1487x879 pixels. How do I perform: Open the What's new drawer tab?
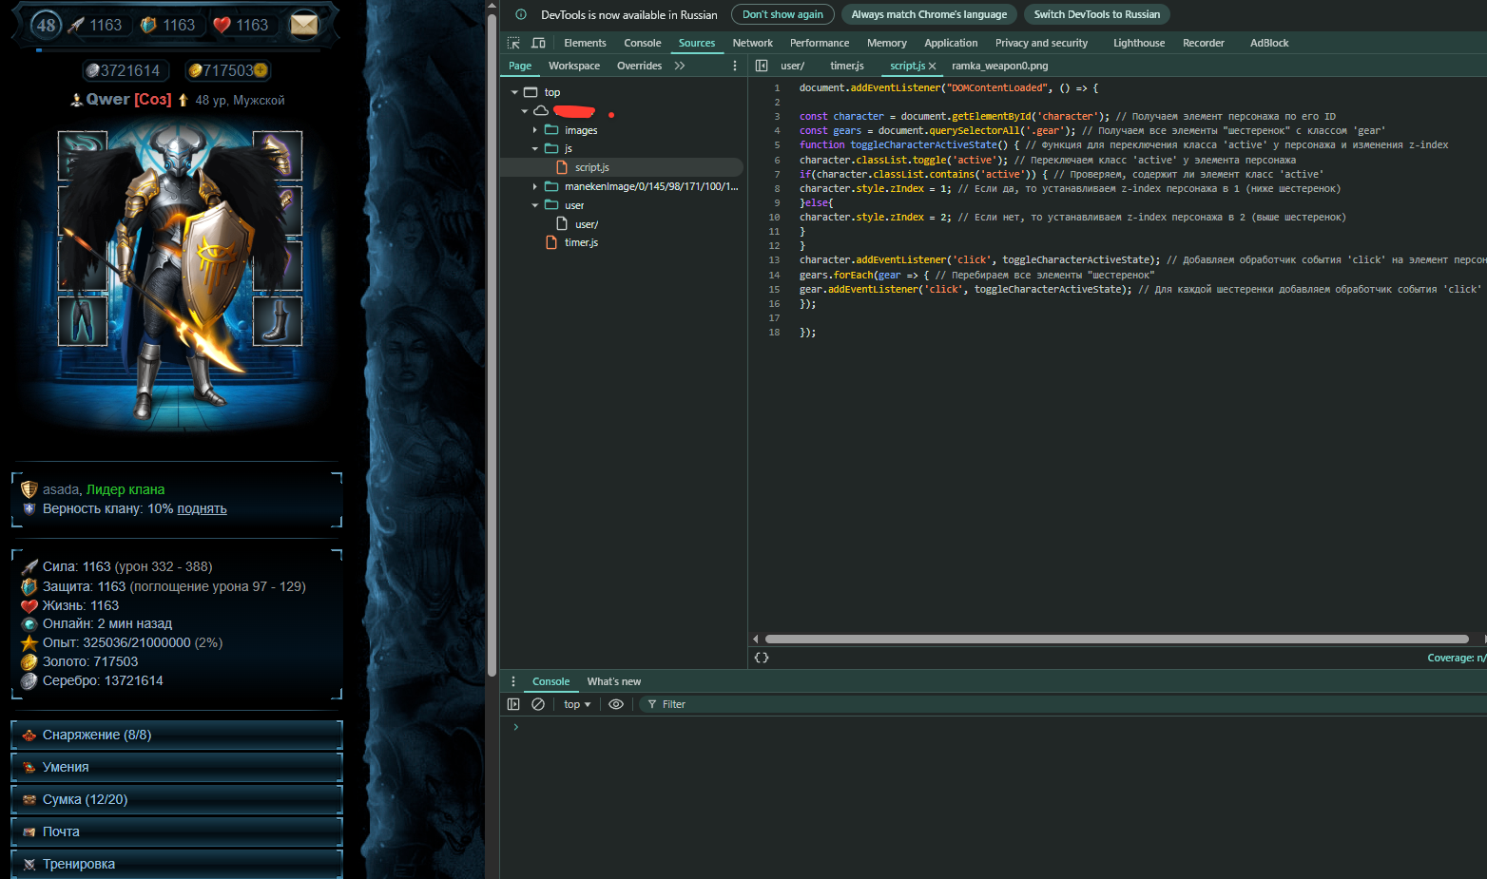click(613, 681)
